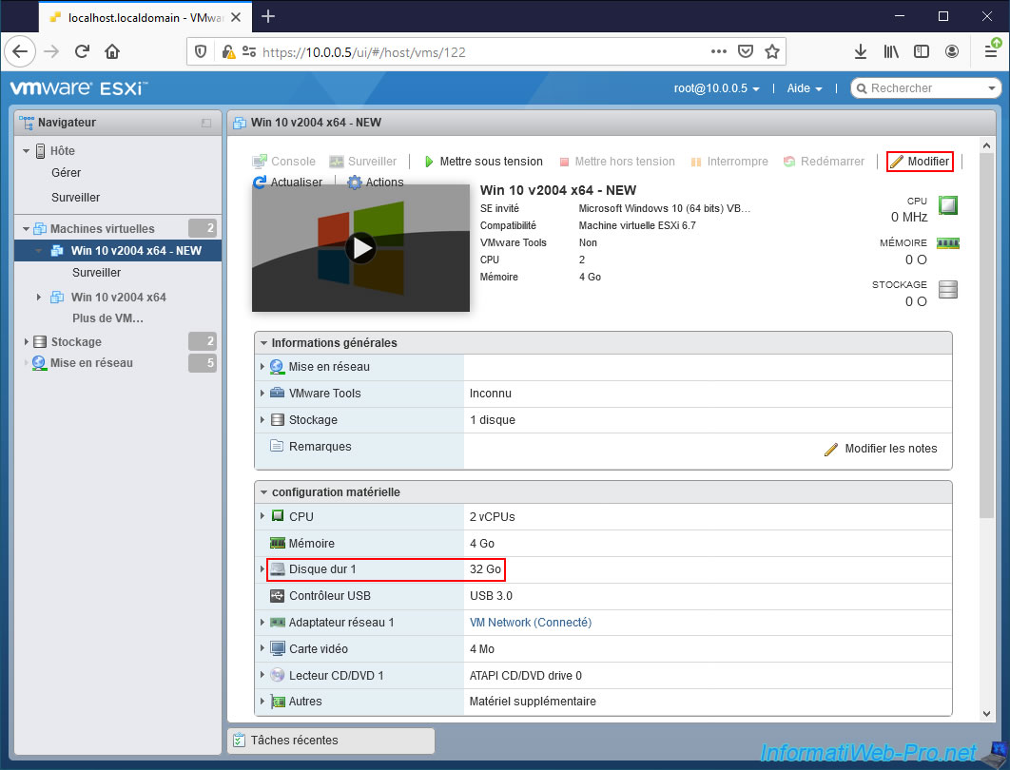The width and height of the screenshot is (1010, 770).
Task: Collapse the Informations générales section
Action: pyautogui.click(x=263, y=342)
